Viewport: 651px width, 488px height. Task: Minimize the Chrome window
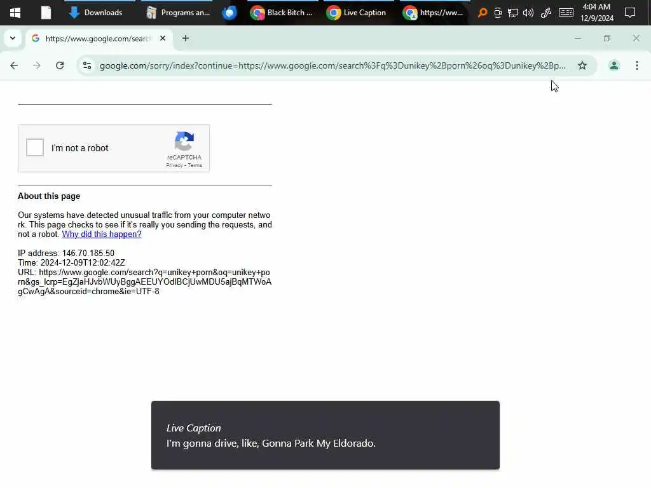[x=577, y=38]
